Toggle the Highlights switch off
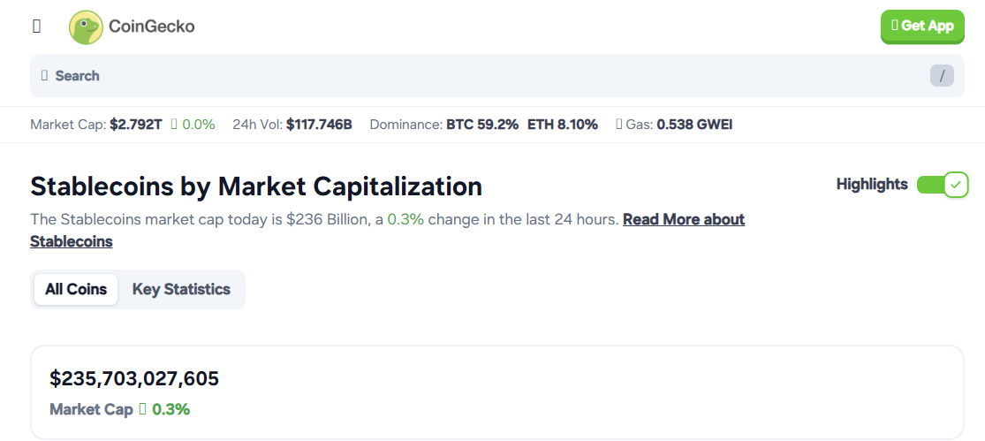 [943, 185]
